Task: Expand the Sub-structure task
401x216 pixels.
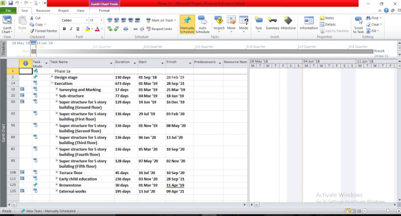Action: pos(57,95)
